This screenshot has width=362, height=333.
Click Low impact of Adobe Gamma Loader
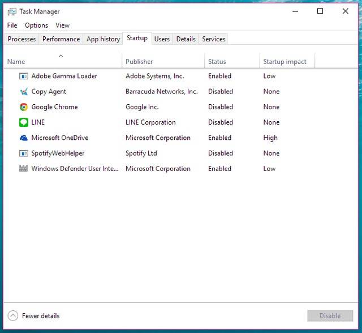(269, 76)
